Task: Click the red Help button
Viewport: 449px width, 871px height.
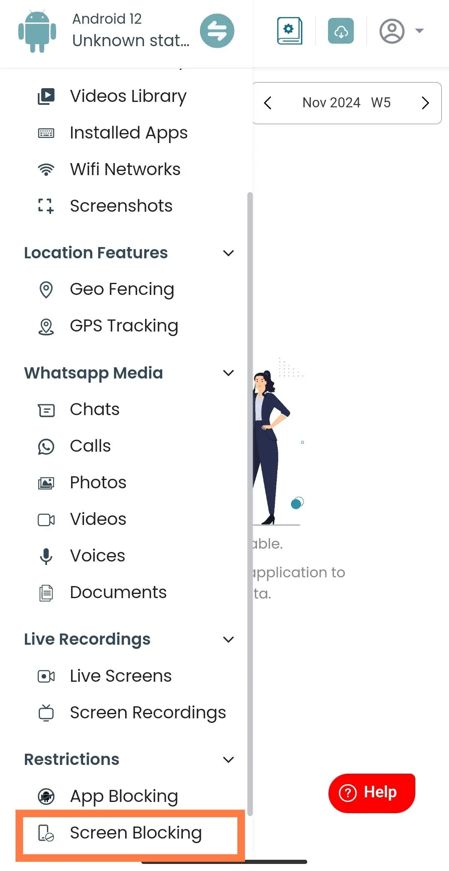Action: (x=372, y=793)
